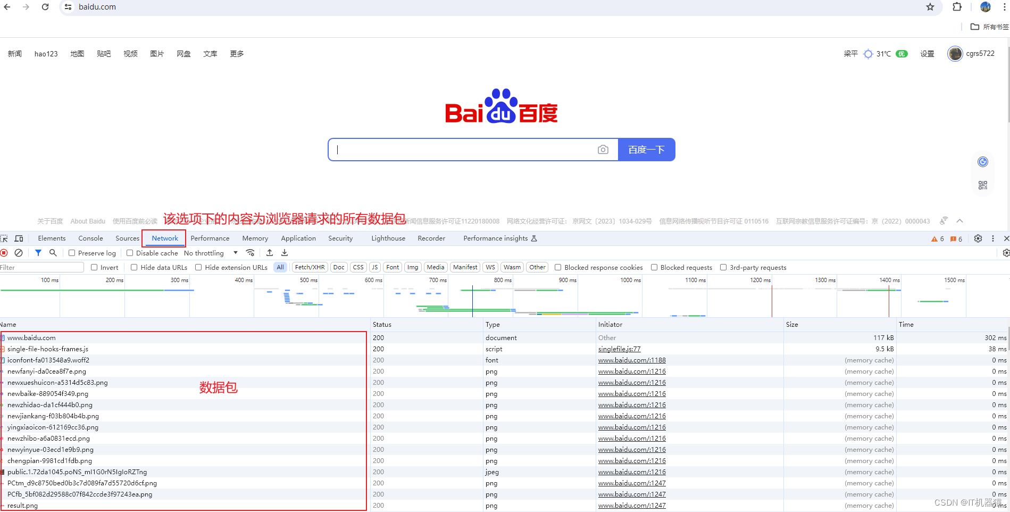Open browser extensions puzzle icon
The image size is (1010, 512).
[x=957, y=7]
